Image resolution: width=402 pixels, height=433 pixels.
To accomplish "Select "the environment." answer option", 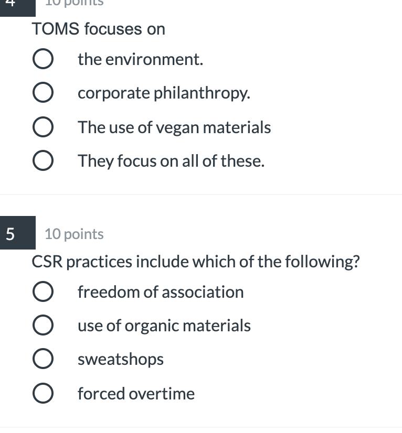I will click(43, 59).
